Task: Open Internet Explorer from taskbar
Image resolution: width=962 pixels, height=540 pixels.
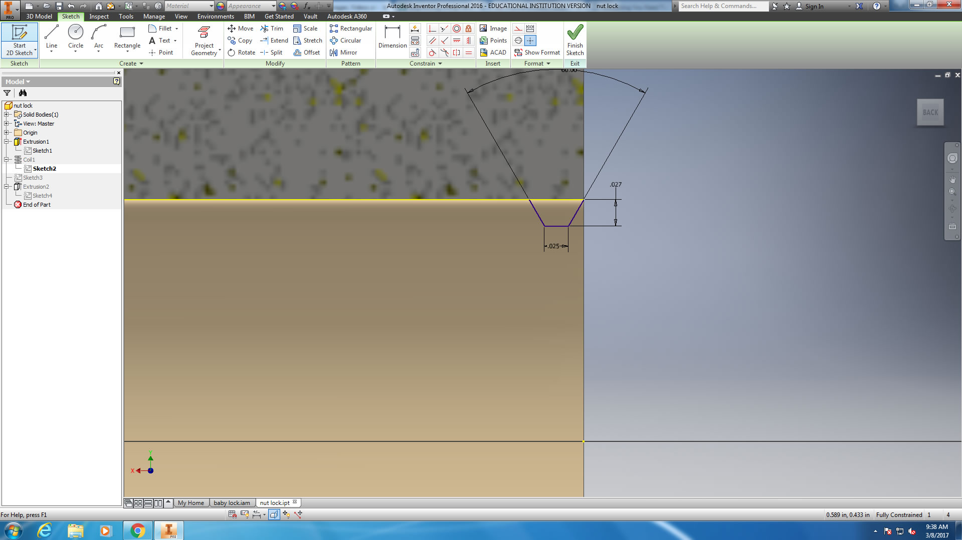Action: pos(45,530)
